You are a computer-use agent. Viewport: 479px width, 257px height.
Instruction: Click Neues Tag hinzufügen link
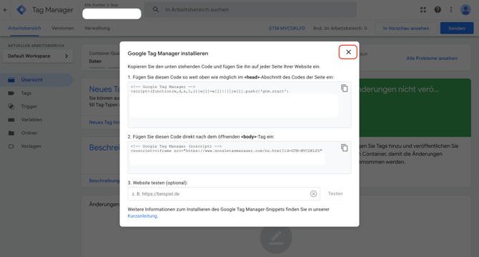(104, 122)
